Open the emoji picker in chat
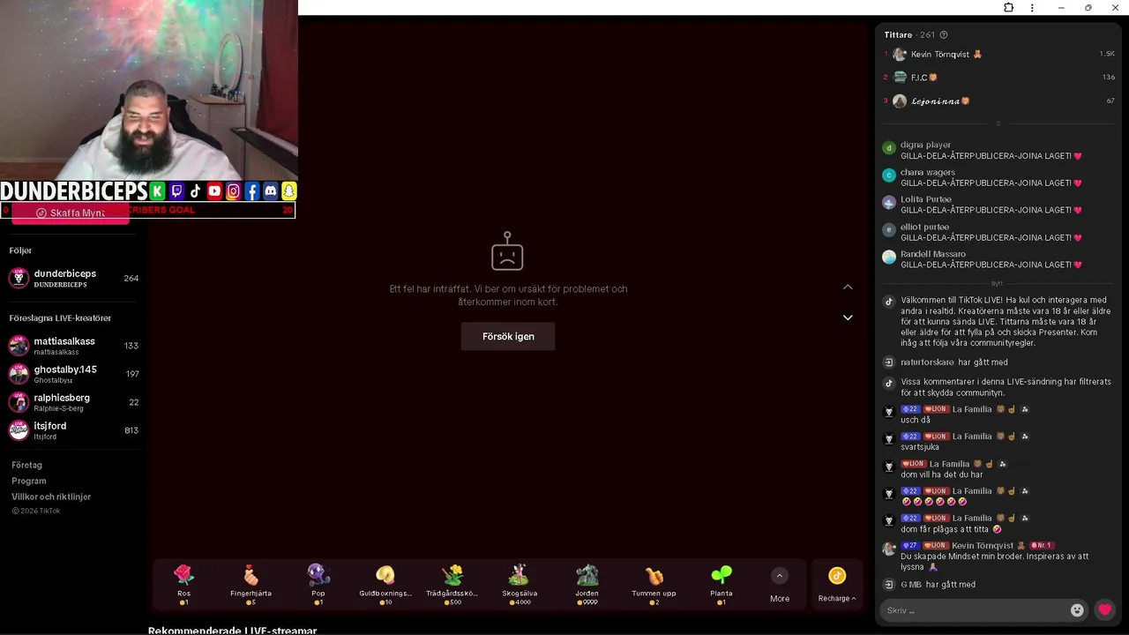 [1076, 610]
